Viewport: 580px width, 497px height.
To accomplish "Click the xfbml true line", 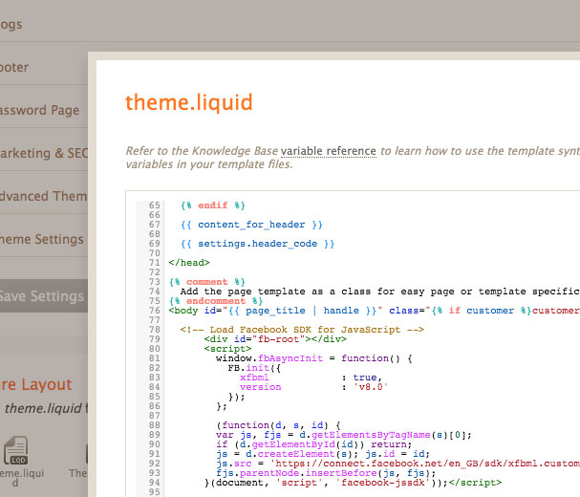I will tap(311, 378).
